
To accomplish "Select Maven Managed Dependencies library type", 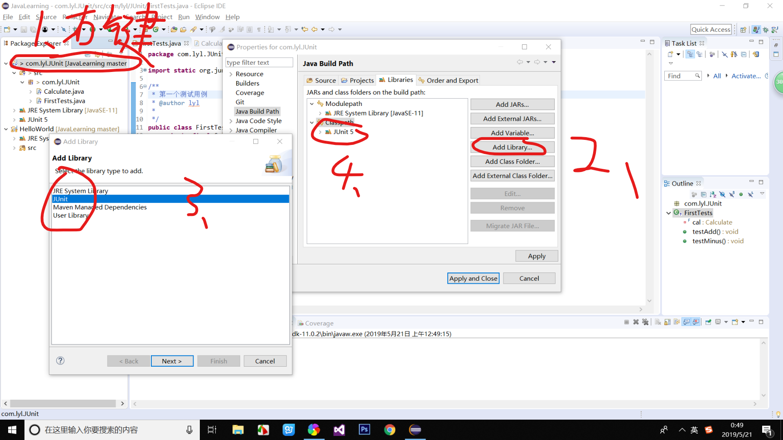I will [100, 207].
